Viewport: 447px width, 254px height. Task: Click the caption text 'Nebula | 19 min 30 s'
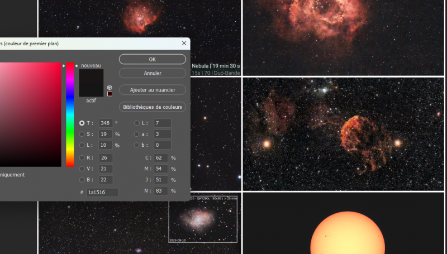click(216, 66)
